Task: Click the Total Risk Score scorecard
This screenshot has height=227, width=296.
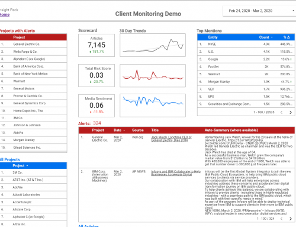Action: click(x=96, y=75)
